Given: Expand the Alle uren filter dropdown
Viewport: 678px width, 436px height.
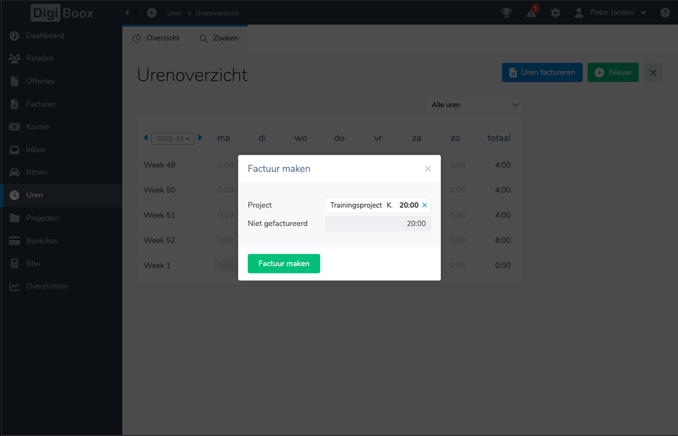Looking at the screenshot, I should click(474, 105).
